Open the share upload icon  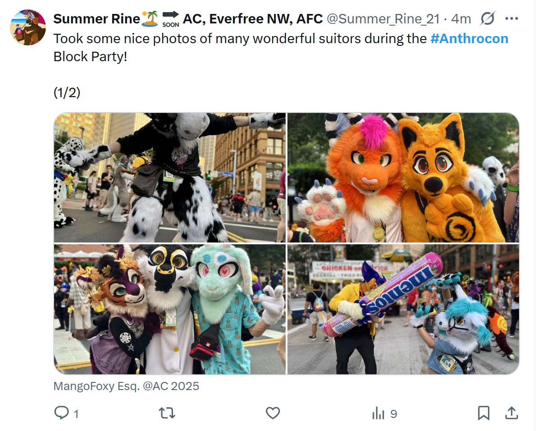click(x=511, y=413)
